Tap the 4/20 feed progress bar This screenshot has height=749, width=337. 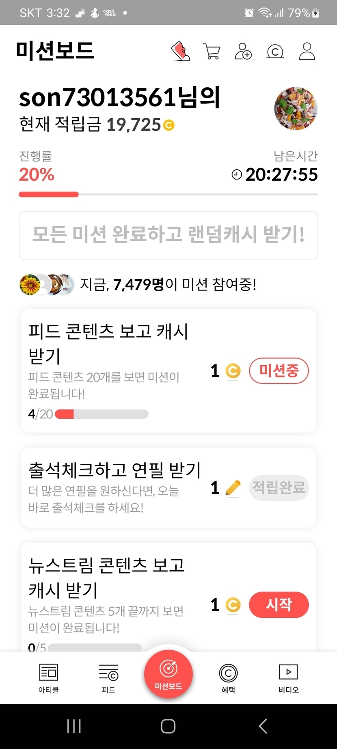pyautogui.click(x=102, y=414)
